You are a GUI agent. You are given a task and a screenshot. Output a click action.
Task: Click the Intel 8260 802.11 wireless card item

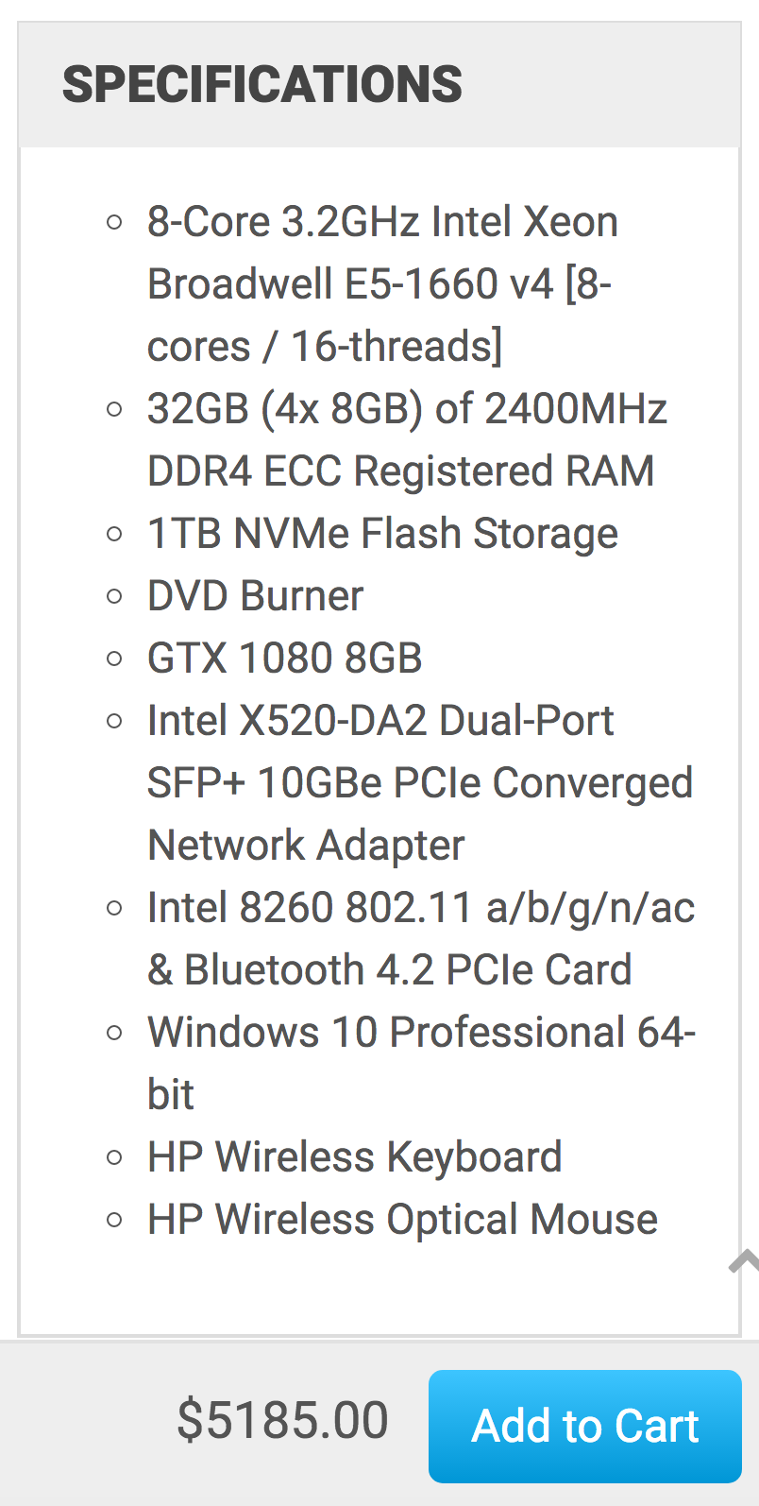[421, 939]
